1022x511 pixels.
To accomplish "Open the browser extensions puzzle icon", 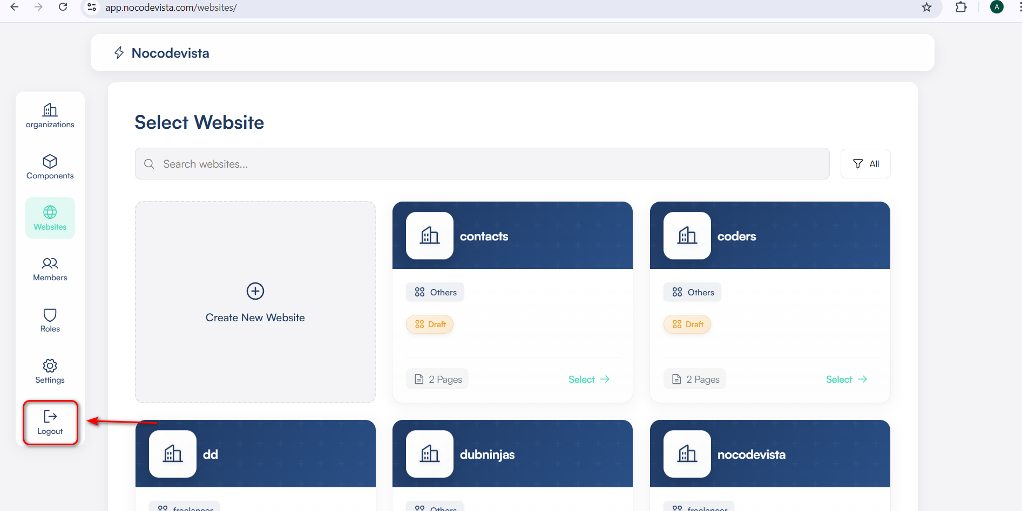I will pyautogui.click(x=961, y=8).
